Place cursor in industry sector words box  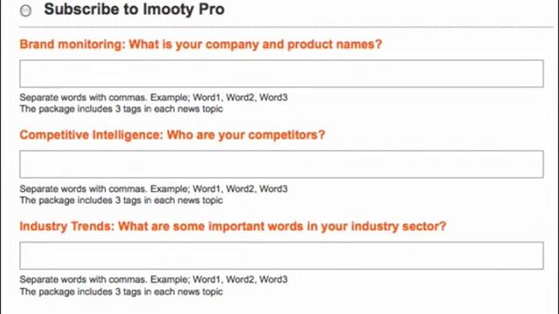[x=281, y=256]
